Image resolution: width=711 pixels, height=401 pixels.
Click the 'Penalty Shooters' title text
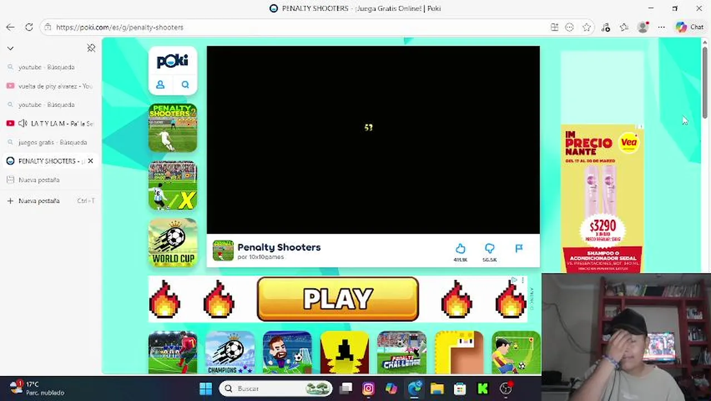tap(279, 247)
